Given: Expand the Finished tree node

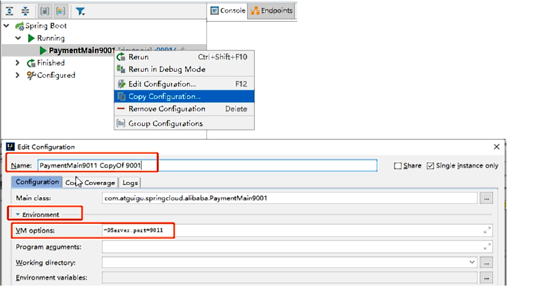Looking at the screenshot, I should pos(17,63).
